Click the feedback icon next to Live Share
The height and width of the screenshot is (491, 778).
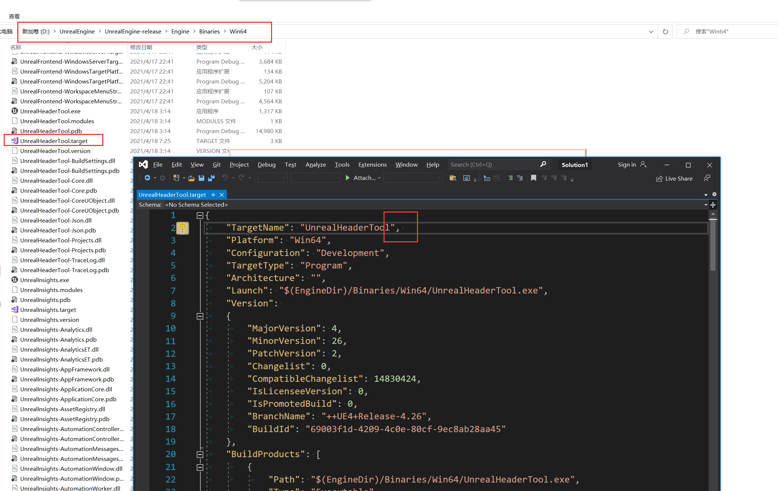[x=707, y=178]
